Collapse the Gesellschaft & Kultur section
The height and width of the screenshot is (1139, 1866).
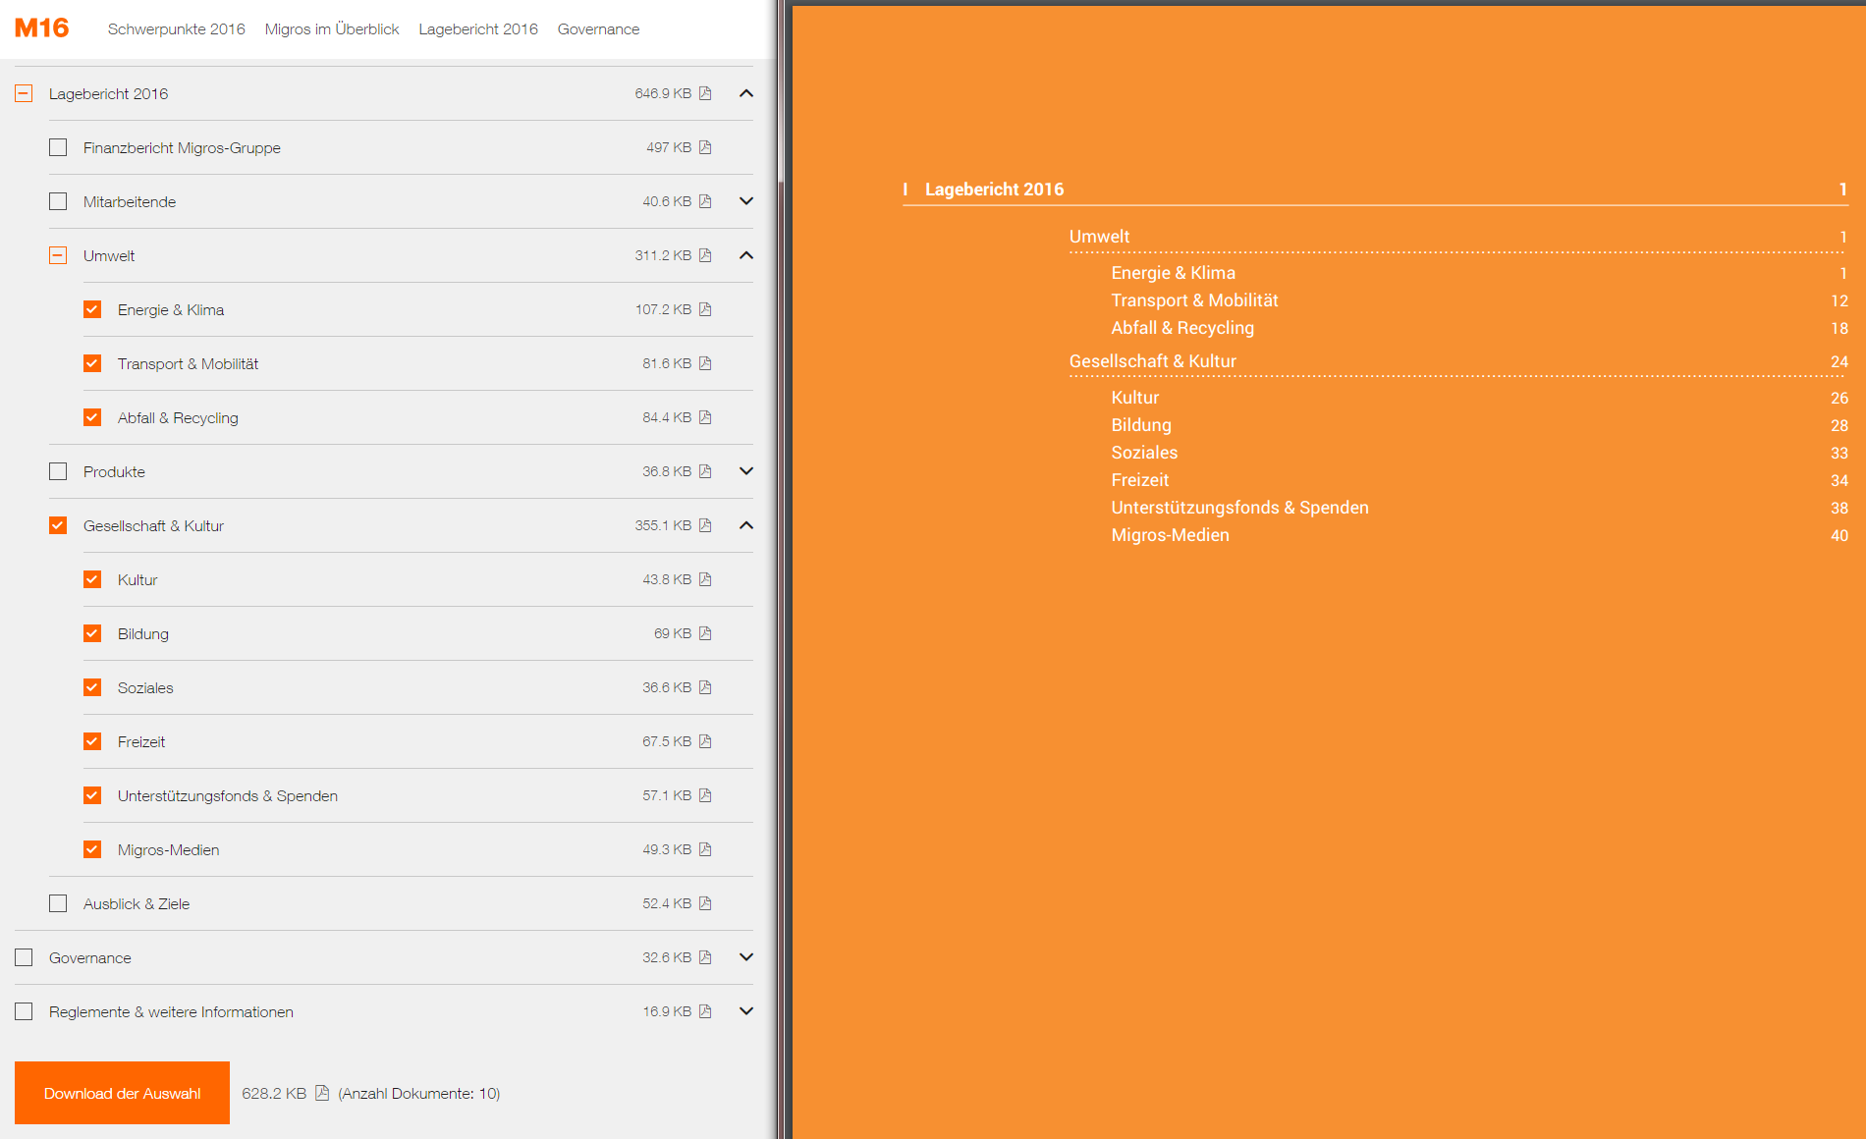(x=746, y=525)
